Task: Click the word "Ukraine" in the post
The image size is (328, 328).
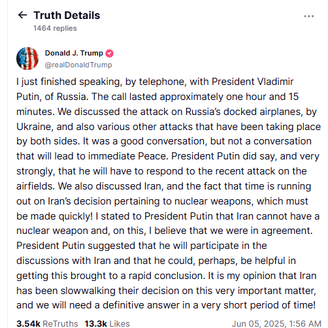Action: tap(35, 127)
